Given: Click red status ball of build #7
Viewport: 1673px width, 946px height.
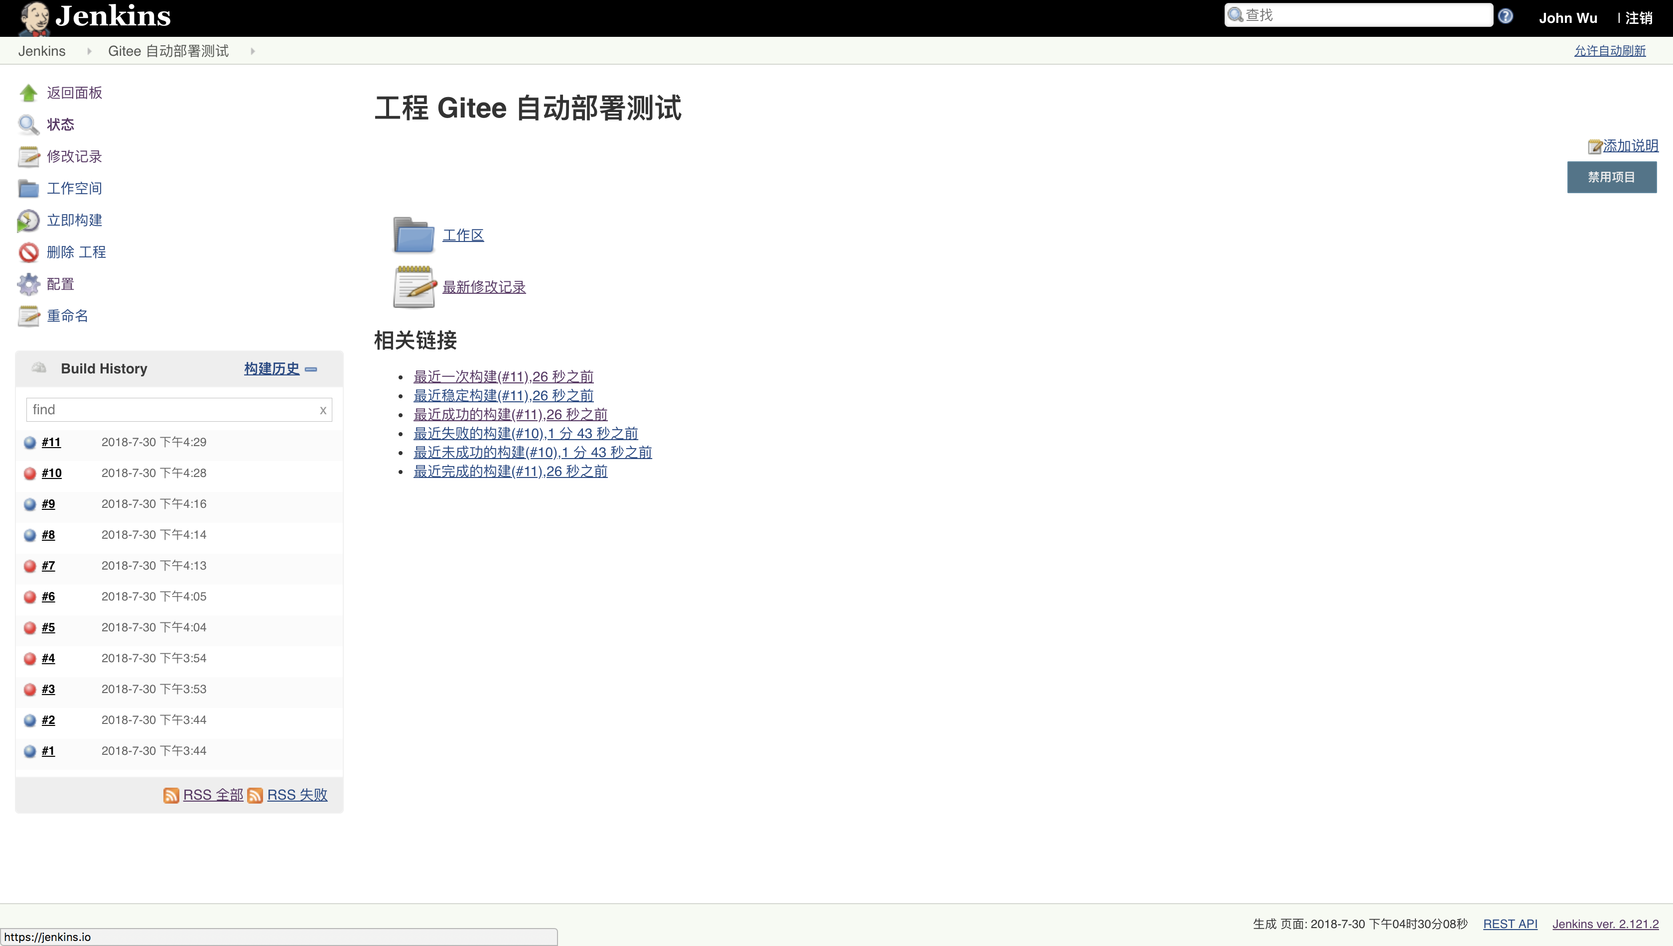Looking at the screenshot, I should click(x=30, y=566).
